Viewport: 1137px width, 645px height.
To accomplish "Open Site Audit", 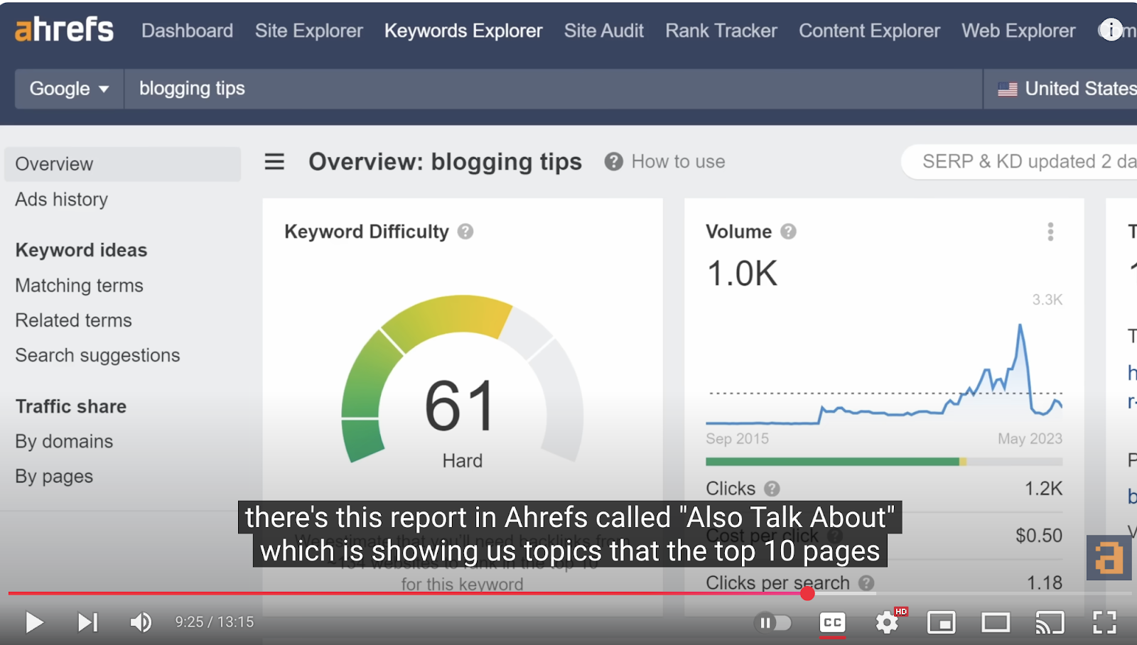I will click(x=604, y=31).
